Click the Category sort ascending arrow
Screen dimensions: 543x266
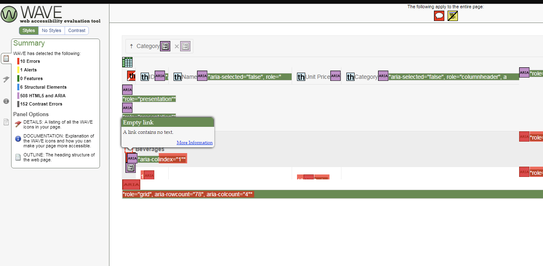tap(131, 46)
